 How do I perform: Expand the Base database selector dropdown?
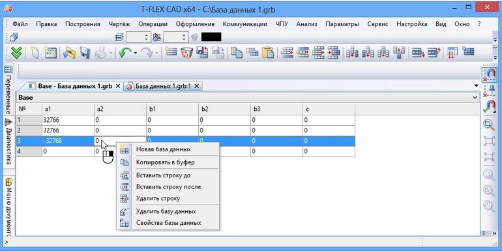coord(475,98)
